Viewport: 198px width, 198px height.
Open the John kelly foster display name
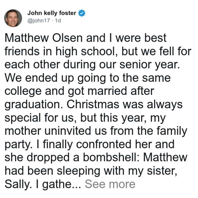click(52, 13)
